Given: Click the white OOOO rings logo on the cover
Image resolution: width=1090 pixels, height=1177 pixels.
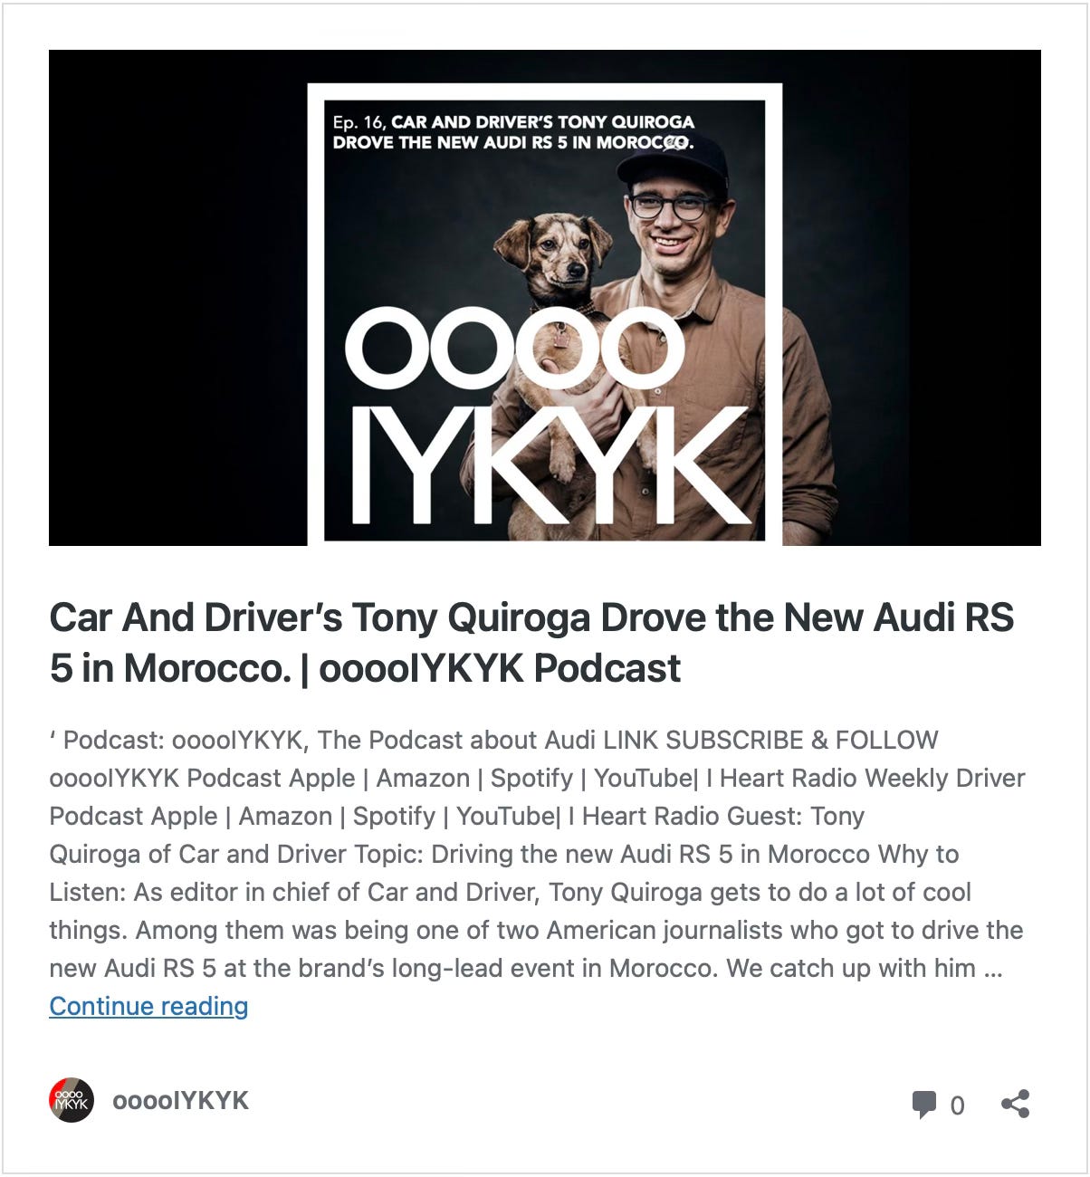Looking at the screenshot, I should tap(514, 349).
